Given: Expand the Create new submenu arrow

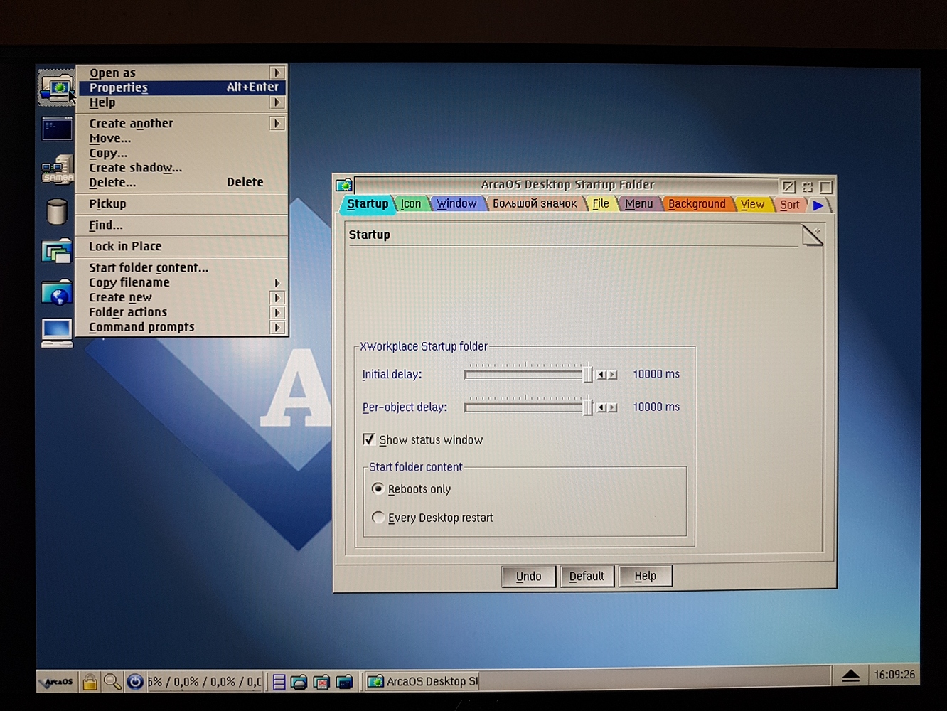Looking at the screenshot, I should pos(277,298).
